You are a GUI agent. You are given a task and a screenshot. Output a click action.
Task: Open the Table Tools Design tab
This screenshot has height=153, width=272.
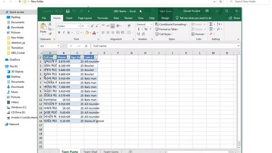click(165, 18)
